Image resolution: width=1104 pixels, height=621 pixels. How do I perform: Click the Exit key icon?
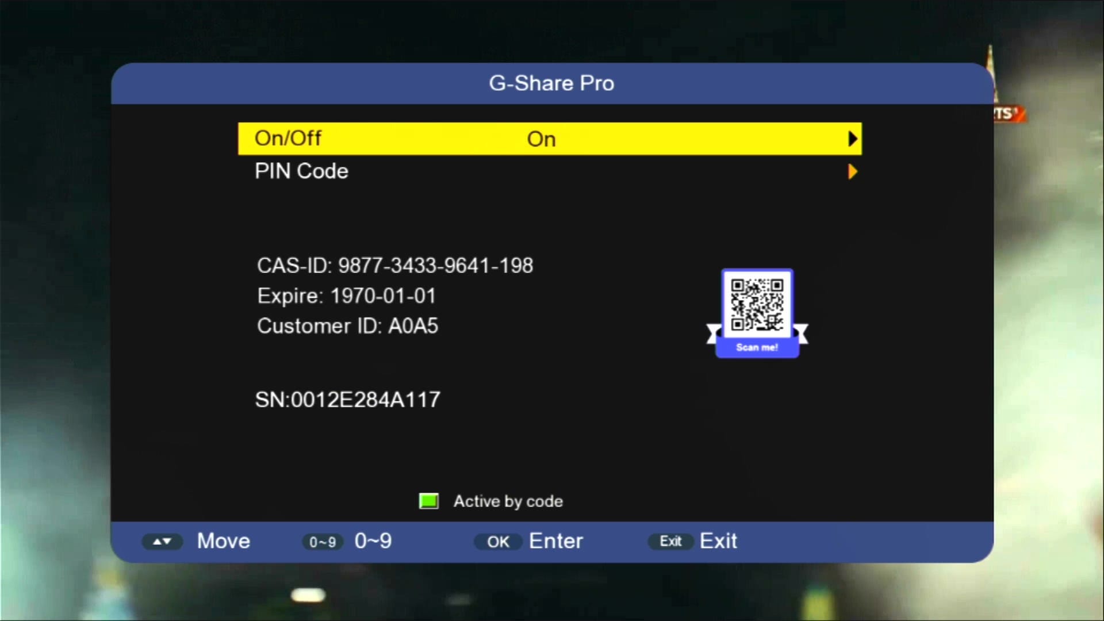pos(670,542)
